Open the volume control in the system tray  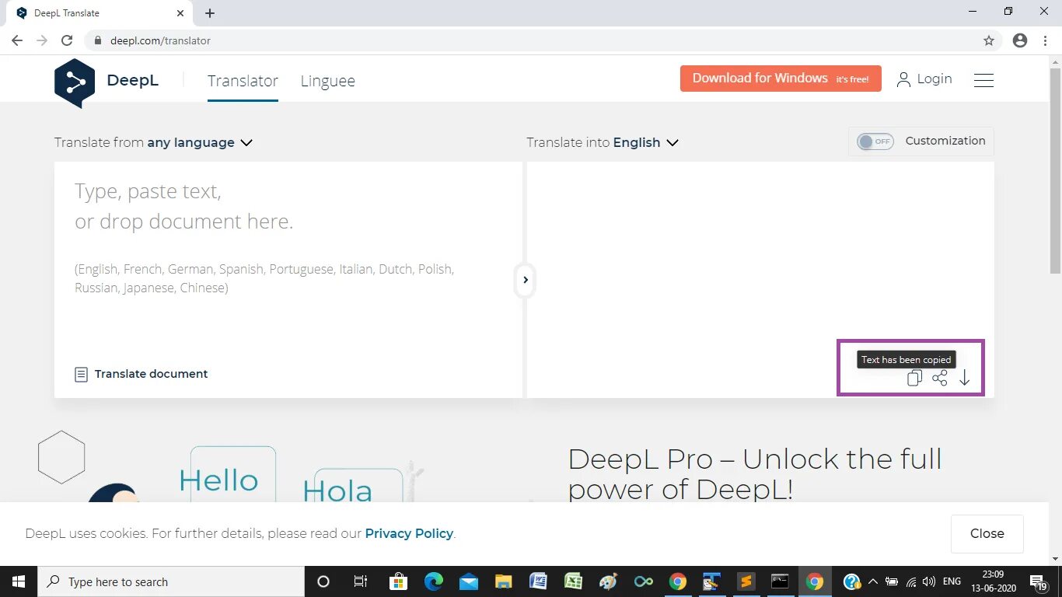929,581
